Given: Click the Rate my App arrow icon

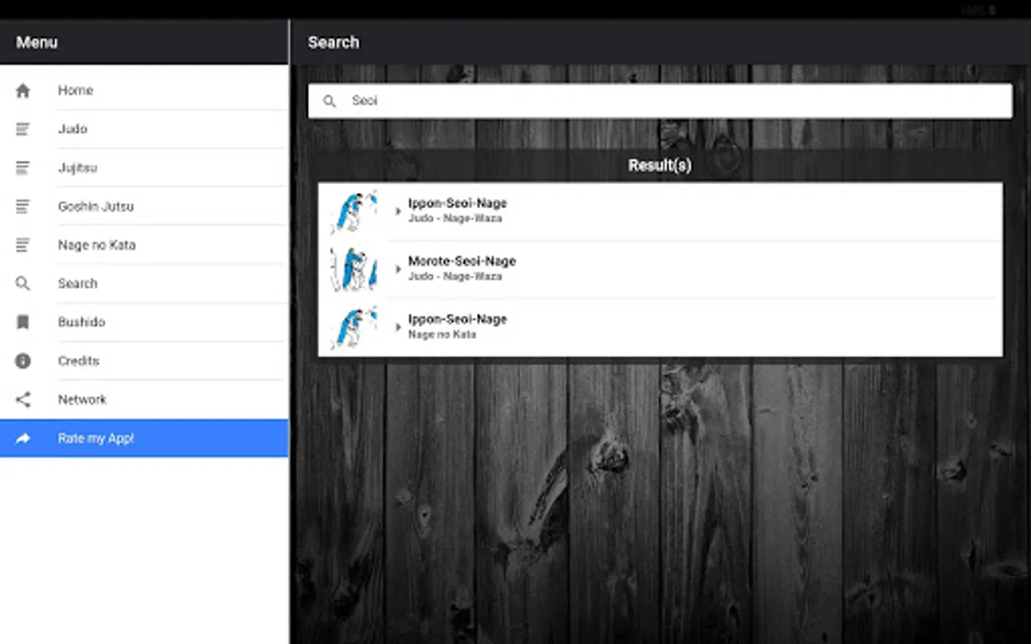Looking at the screenshot, I should tap(23, 438).
